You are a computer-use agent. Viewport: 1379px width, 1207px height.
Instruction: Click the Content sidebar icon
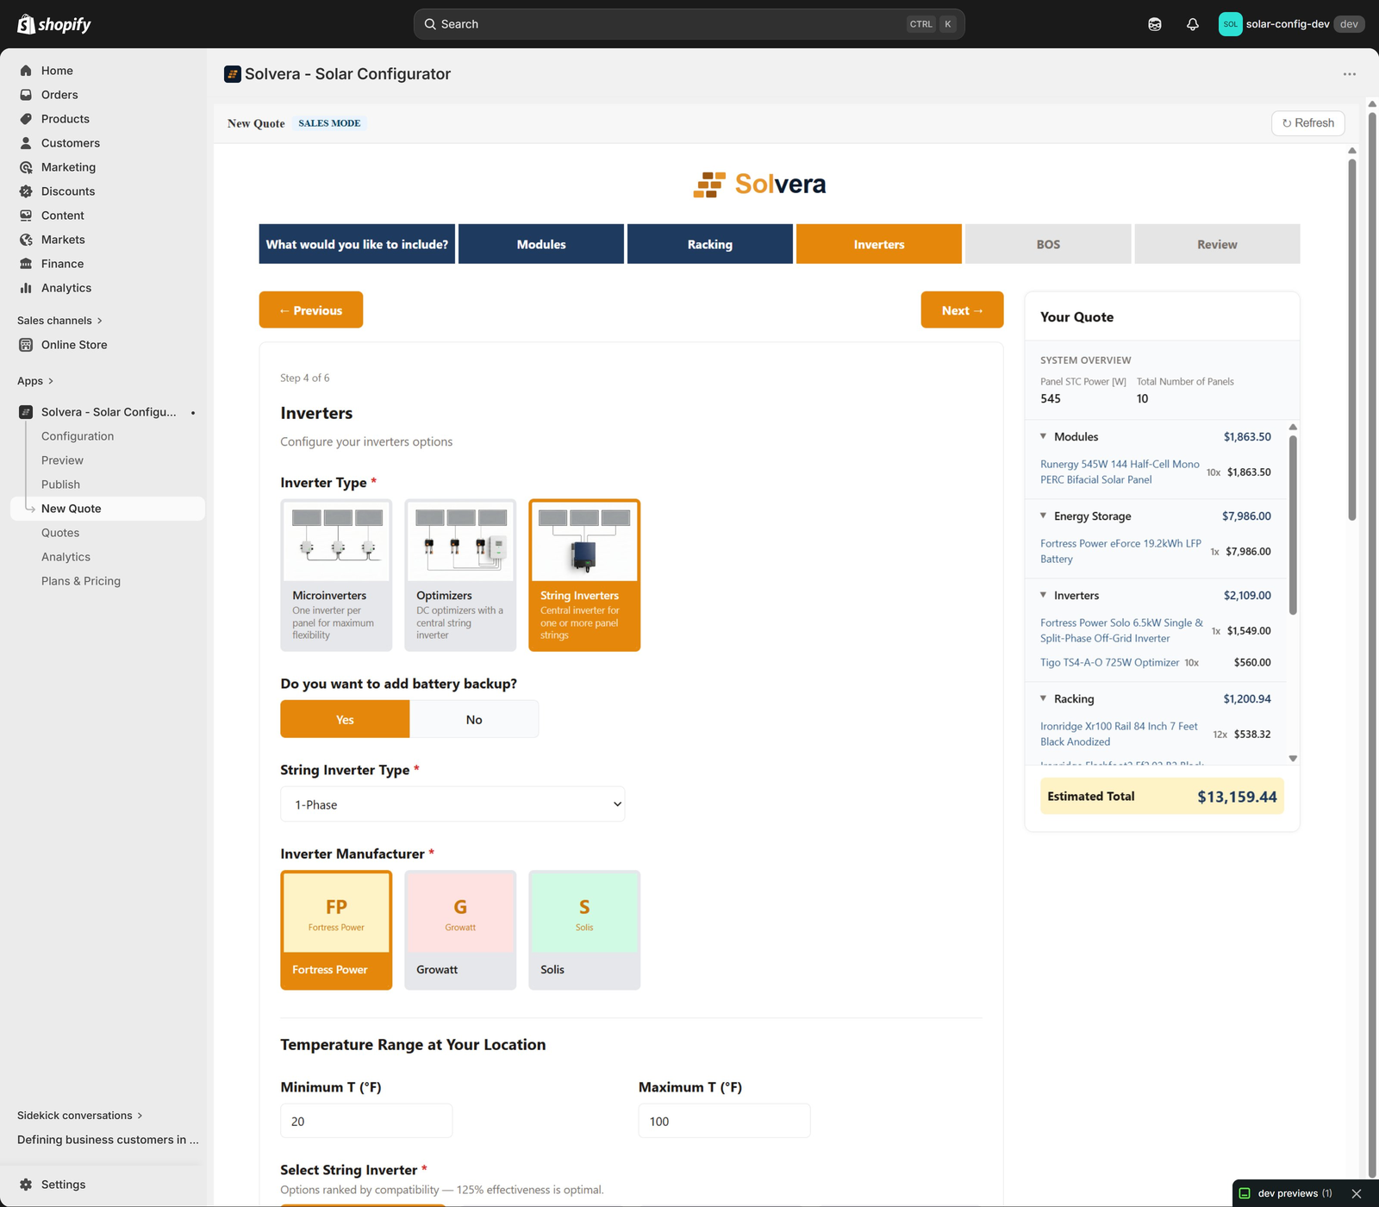point(26,216)
